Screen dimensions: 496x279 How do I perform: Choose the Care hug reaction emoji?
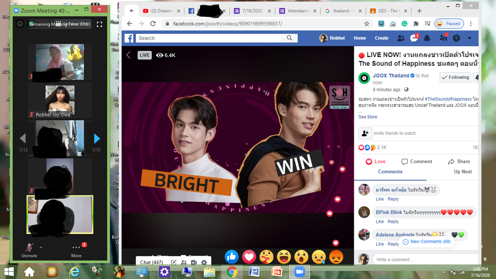[x=267, y=257]
